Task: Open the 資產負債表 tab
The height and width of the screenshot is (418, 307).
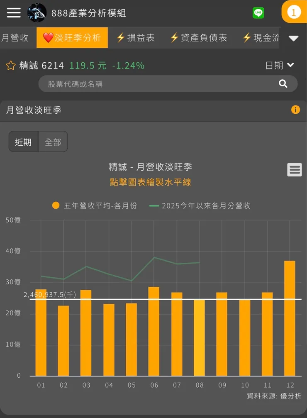Action: pos(199,38)
